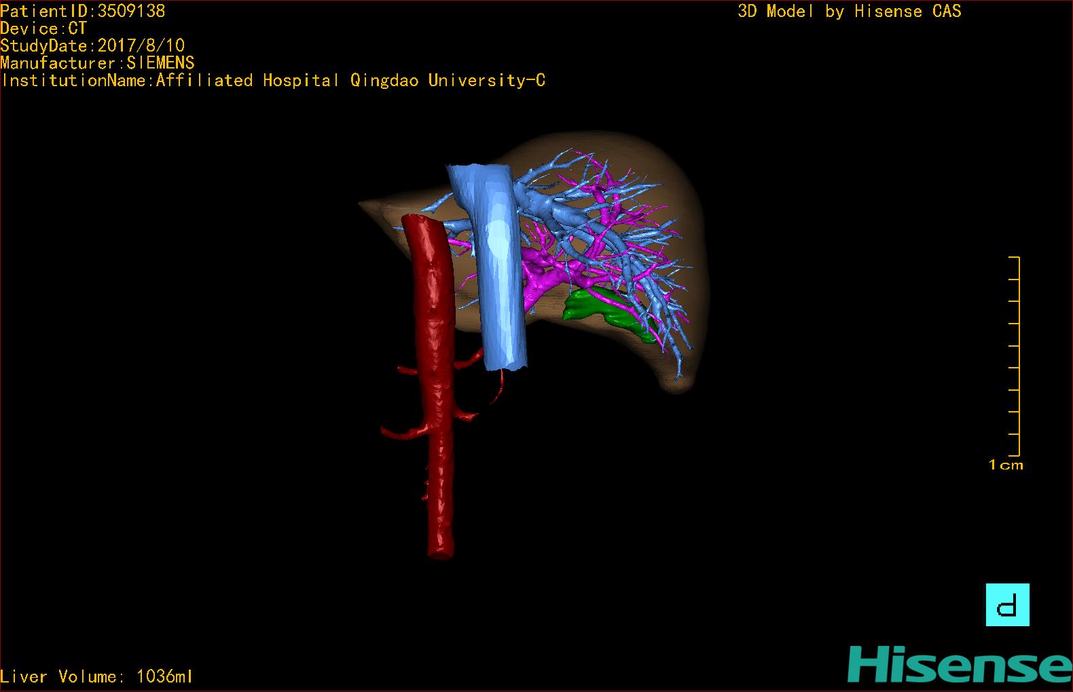Click the StudyDate 2017/8/10 label
Image resolution: width=1073 pixels, height=692 pixels.
[x=92, y=45]
